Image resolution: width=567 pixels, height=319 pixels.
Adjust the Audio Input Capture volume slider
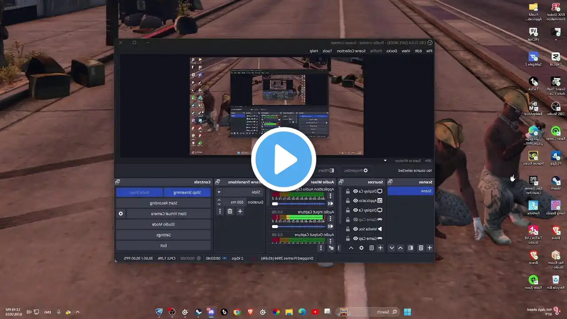[x=299, y=226]
